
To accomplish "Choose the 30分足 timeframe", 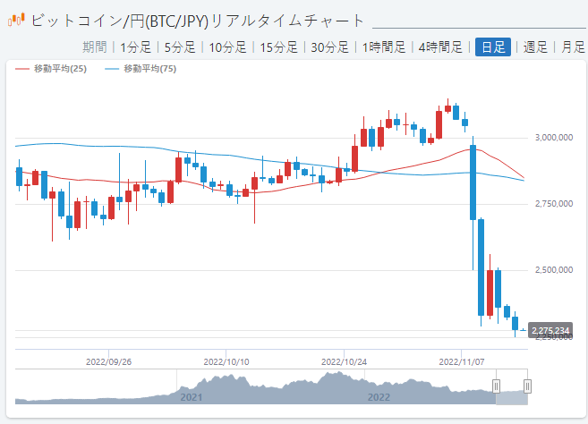I will coord(329,47).
